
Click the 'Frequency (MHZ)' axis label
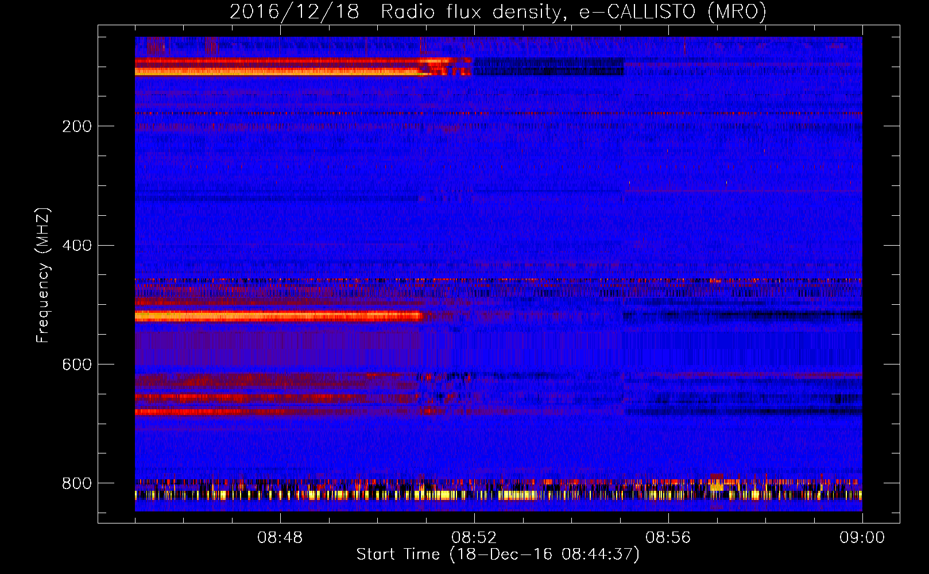(43, 276)
